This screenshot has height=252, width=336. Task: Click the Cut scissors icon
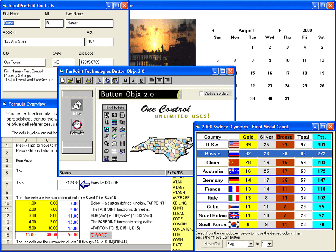tap(99, 80)
